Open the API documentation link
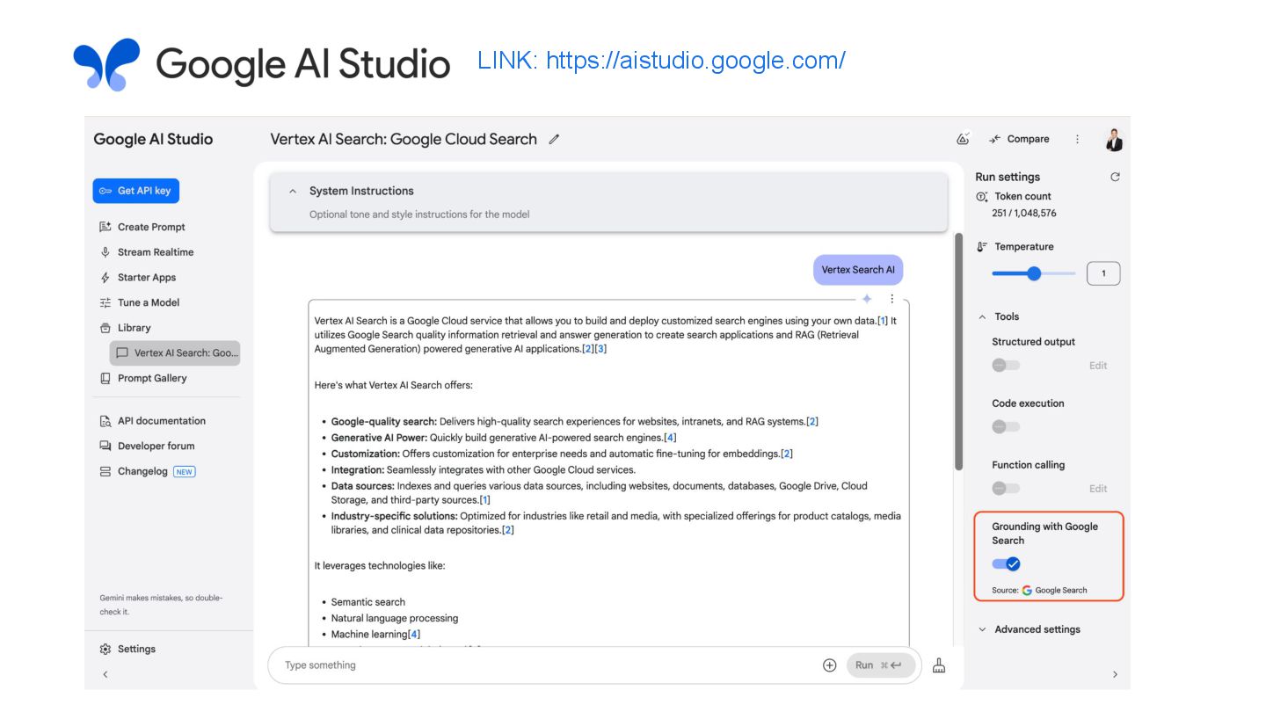 coord(153,421)
